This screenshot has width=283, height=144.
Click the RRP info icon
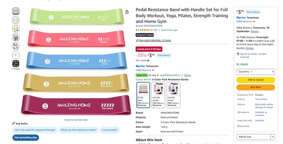coord(148,61)
